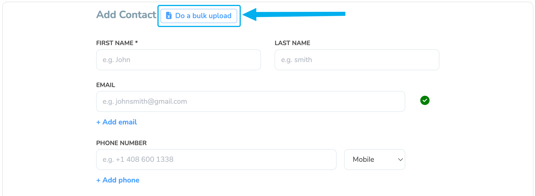Expand the phone type chevron arrow

click(400, 160)
